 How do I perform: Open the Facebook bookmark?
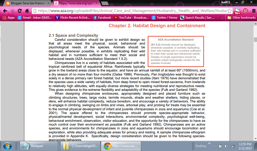102,18
